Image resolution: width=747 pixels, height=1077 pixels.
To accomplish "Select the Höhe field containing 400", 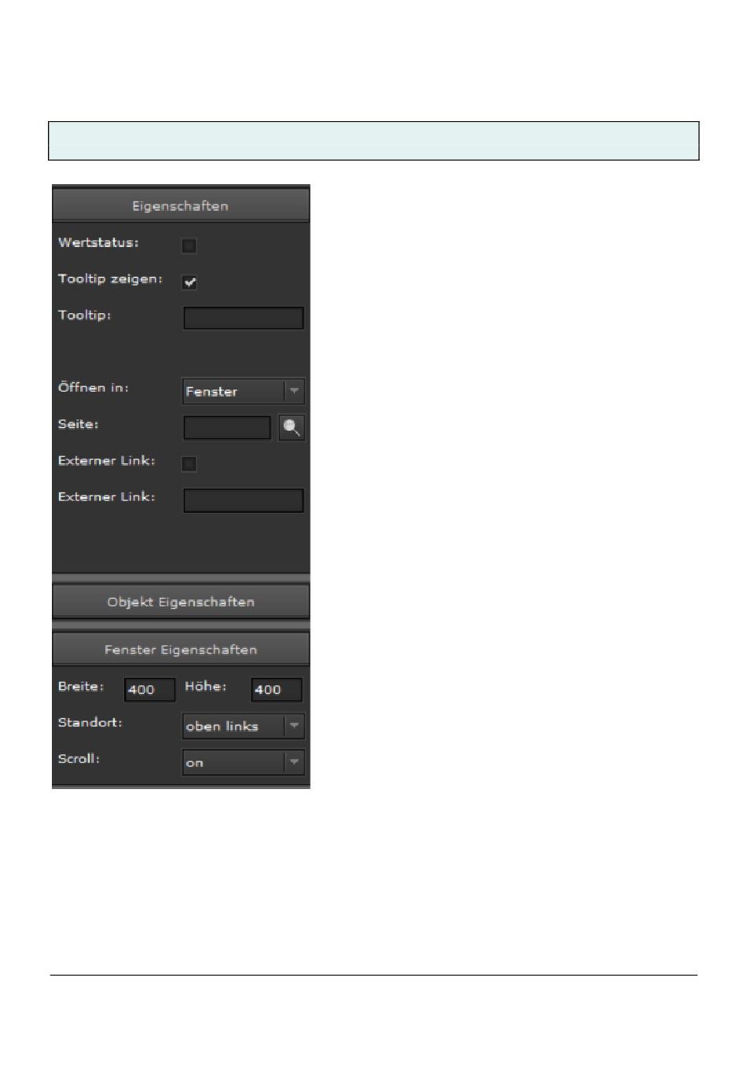I will tap(276, 690).
